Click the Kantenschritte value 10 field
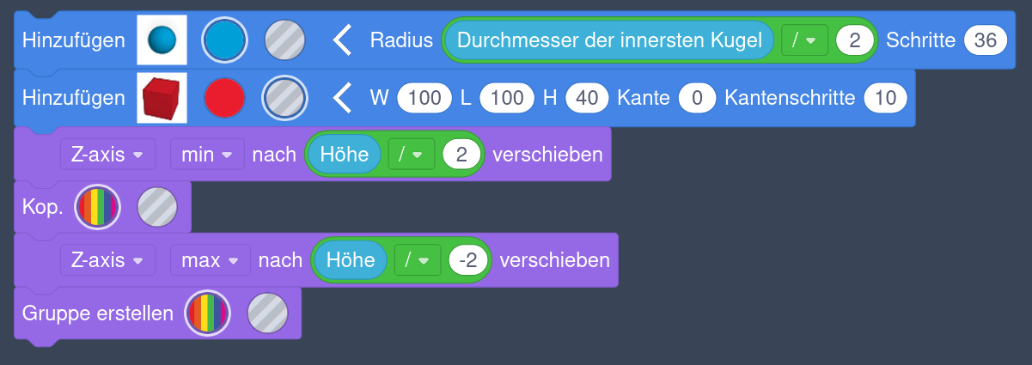Screen dimensions: 1032x365 click(x=885, y=98)
